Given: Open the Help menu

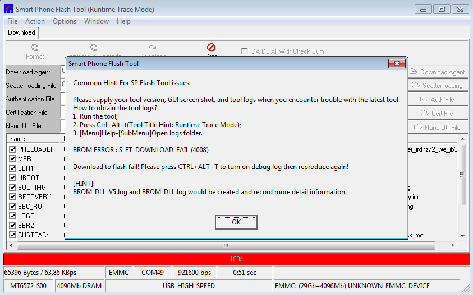Looking at the screenshot, I should coord(123,21).
